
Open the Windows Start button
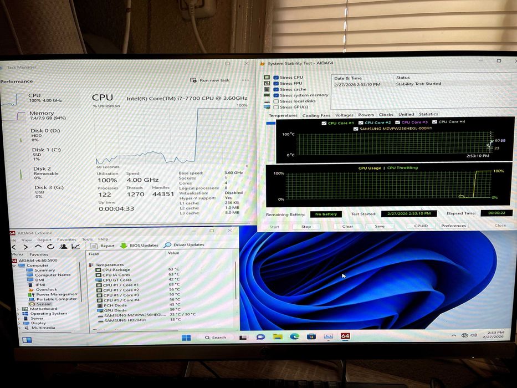[186, 338]
